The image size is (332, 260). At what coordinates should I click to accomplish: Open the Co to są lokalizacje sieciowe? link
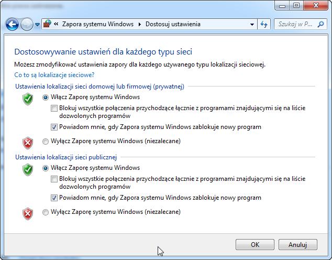(x=54, y=75)
